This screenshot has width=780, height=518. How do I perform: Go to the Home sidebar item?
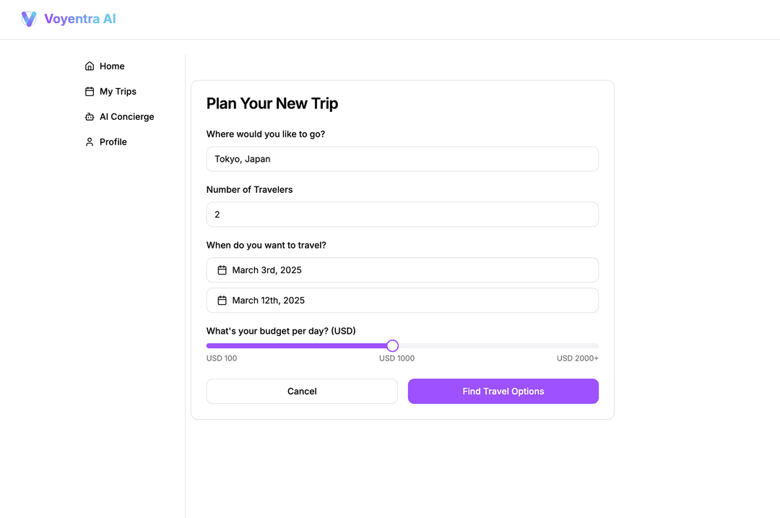pyautogui.click(x=112, y=66)
